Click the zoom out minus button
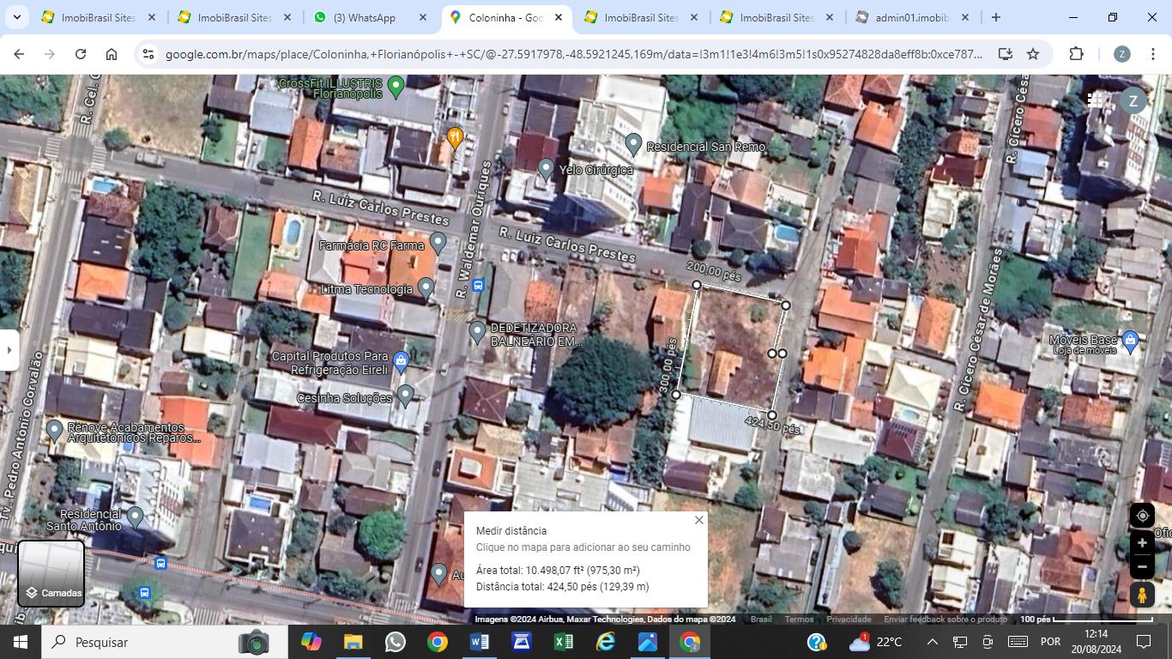Viewport: 1172px width, 659px height. (1142, 566)
